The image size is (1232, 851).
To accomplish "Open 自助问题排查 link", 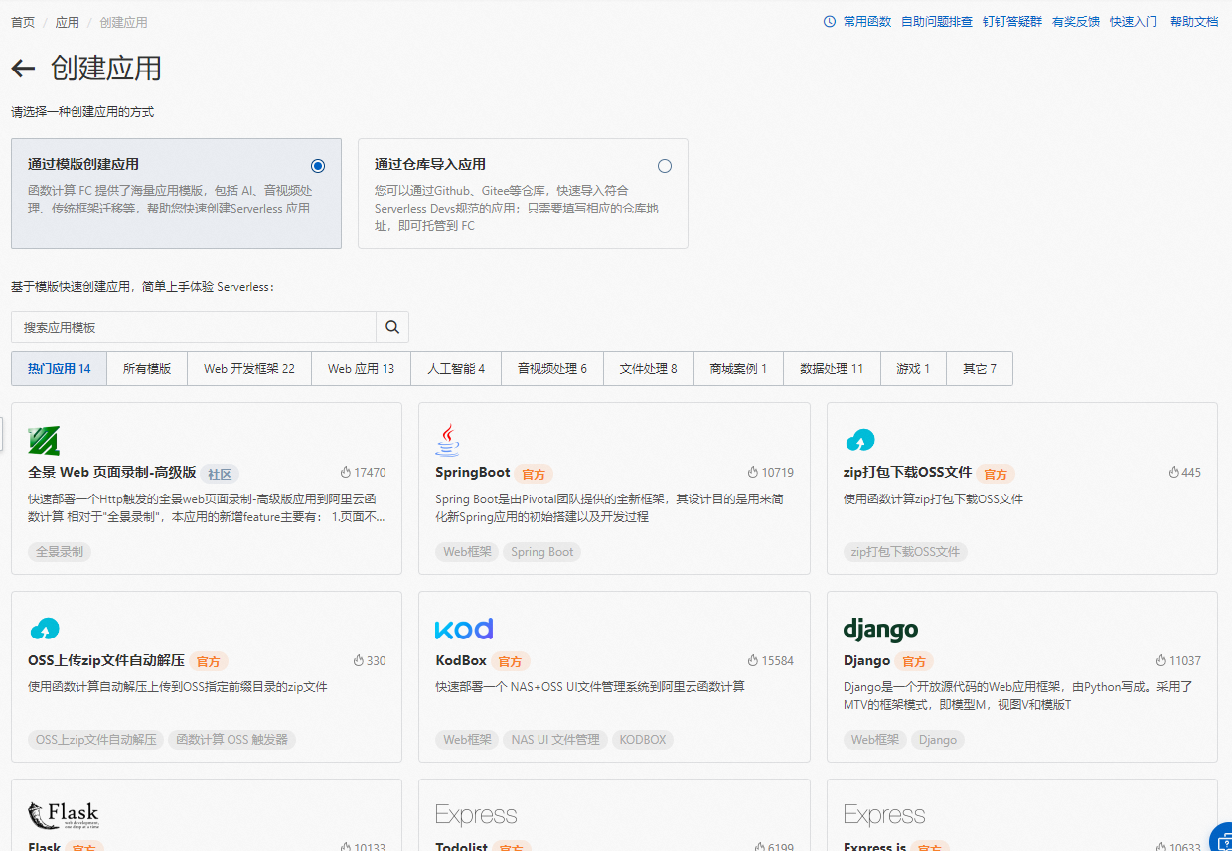I will coord(937,21).
